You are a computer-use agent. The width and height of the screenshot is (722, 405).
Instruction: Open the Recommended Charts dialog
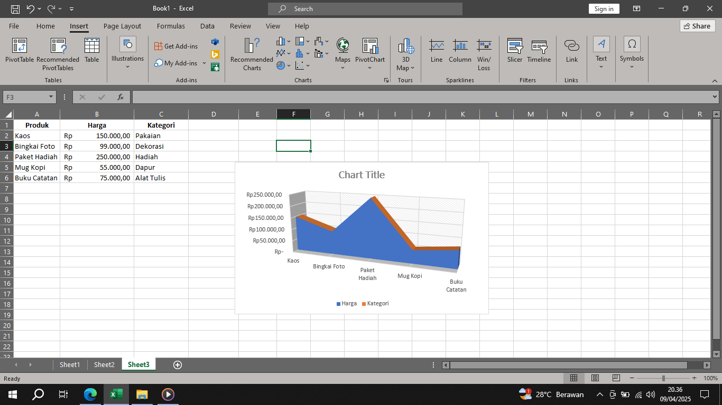pos(251,54)
